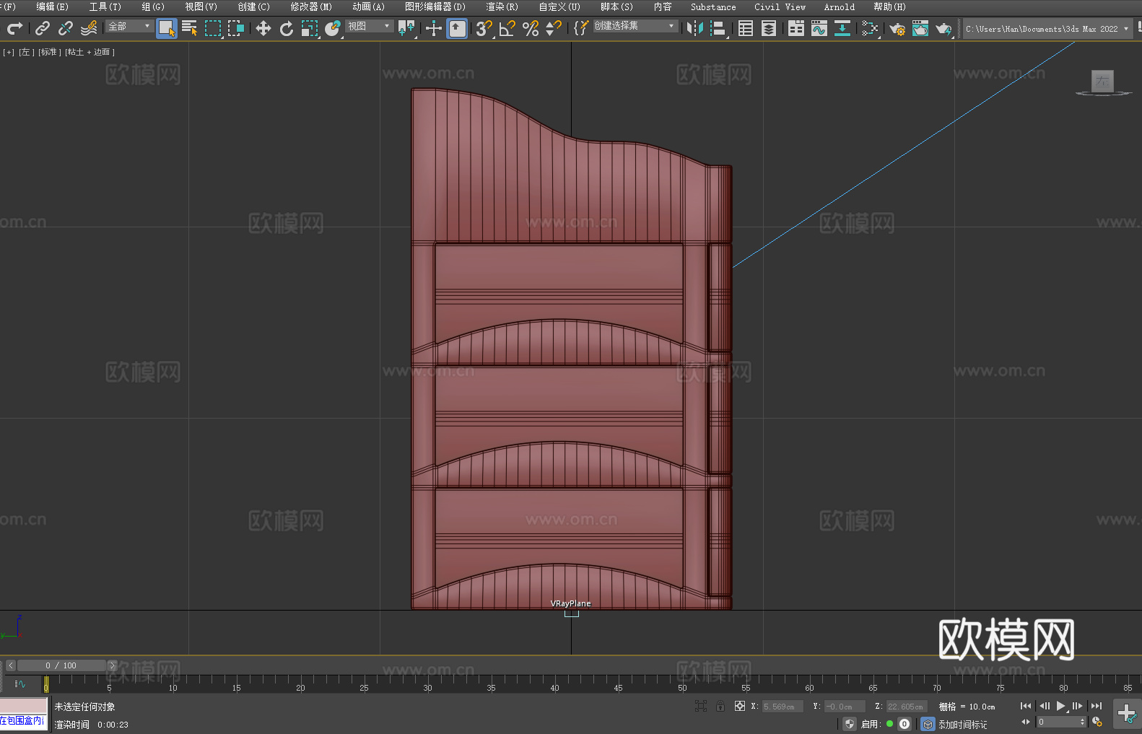Open 视图 reference coordinate dropdown

(369, 26)
